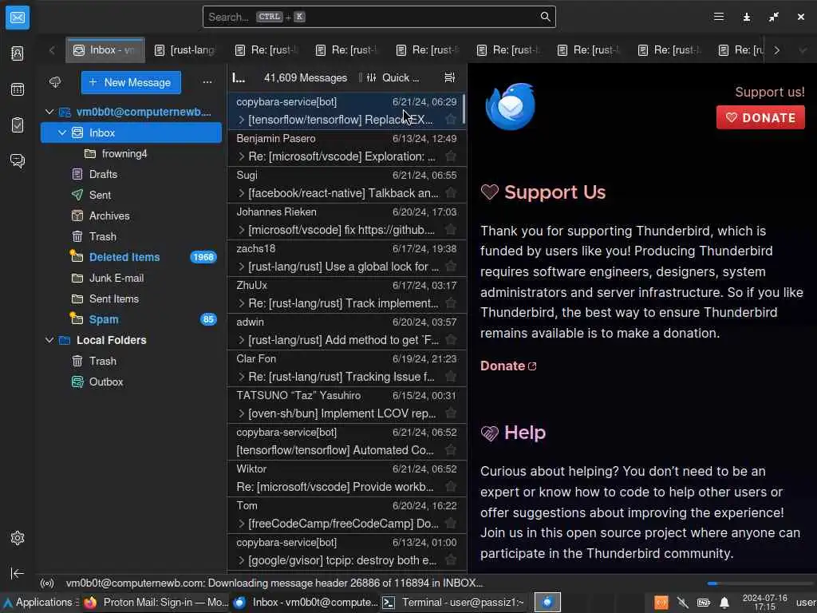
Task: Open the Chat space
Action: click(18, 160)
